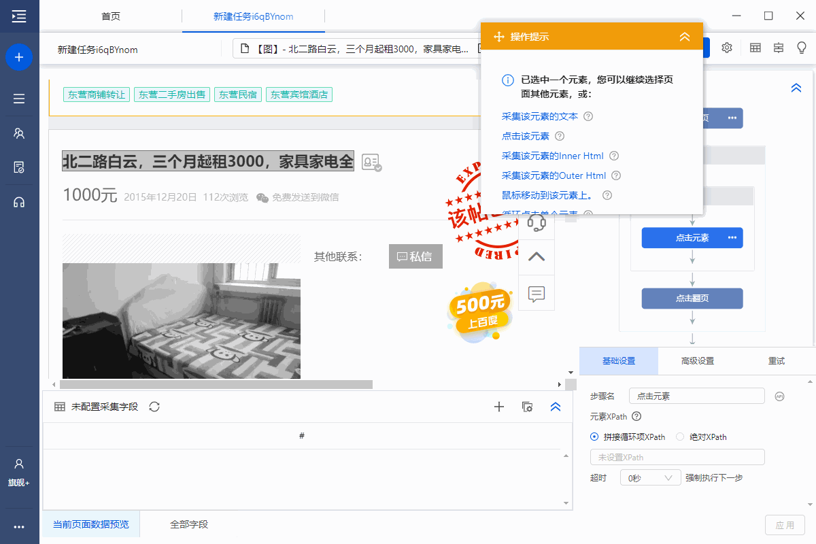
Task: Open the team collaboration icon in sidebar
Action: (x=19, y=133)
